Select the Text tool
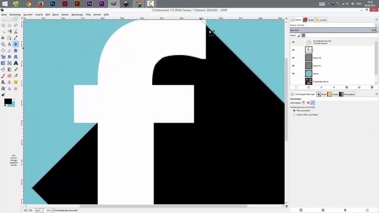 (x=16, y=63)
